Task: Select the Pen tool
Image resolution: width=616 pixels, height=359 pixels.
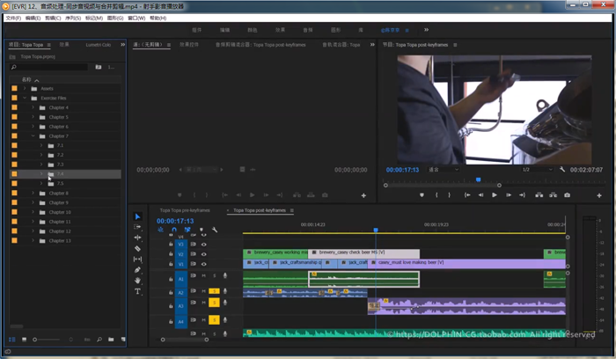Action: coord(137,270)
